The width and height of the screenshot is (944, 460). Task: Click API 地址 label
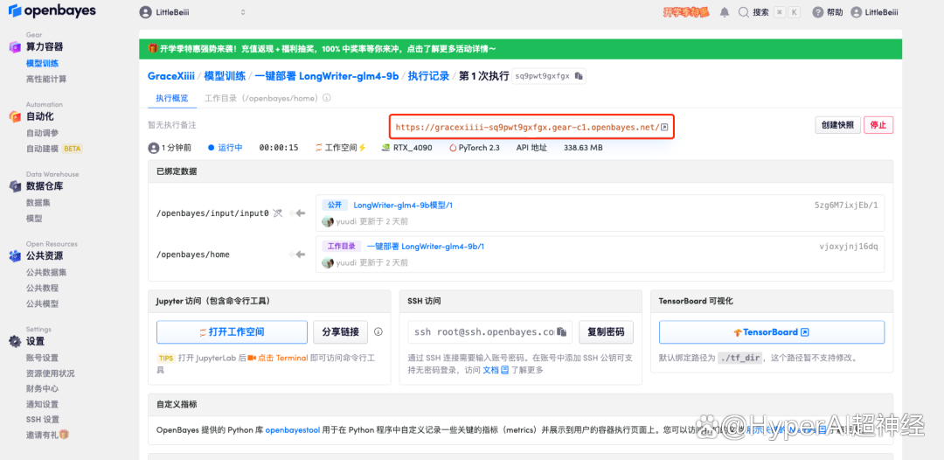coord(531,148)
